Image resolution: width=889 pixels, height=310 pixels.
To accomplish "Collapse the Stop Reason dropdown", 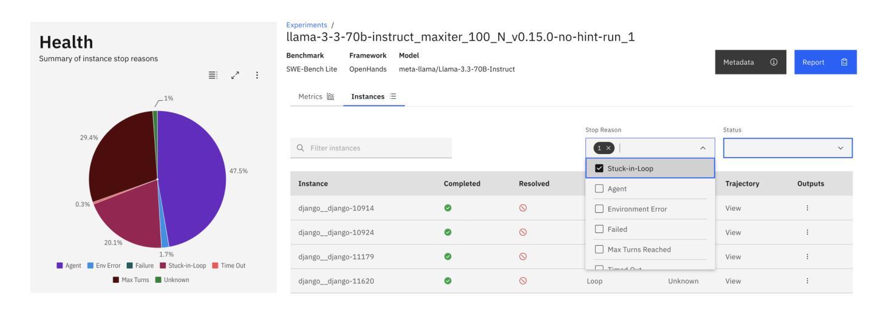I will [703, 148].
